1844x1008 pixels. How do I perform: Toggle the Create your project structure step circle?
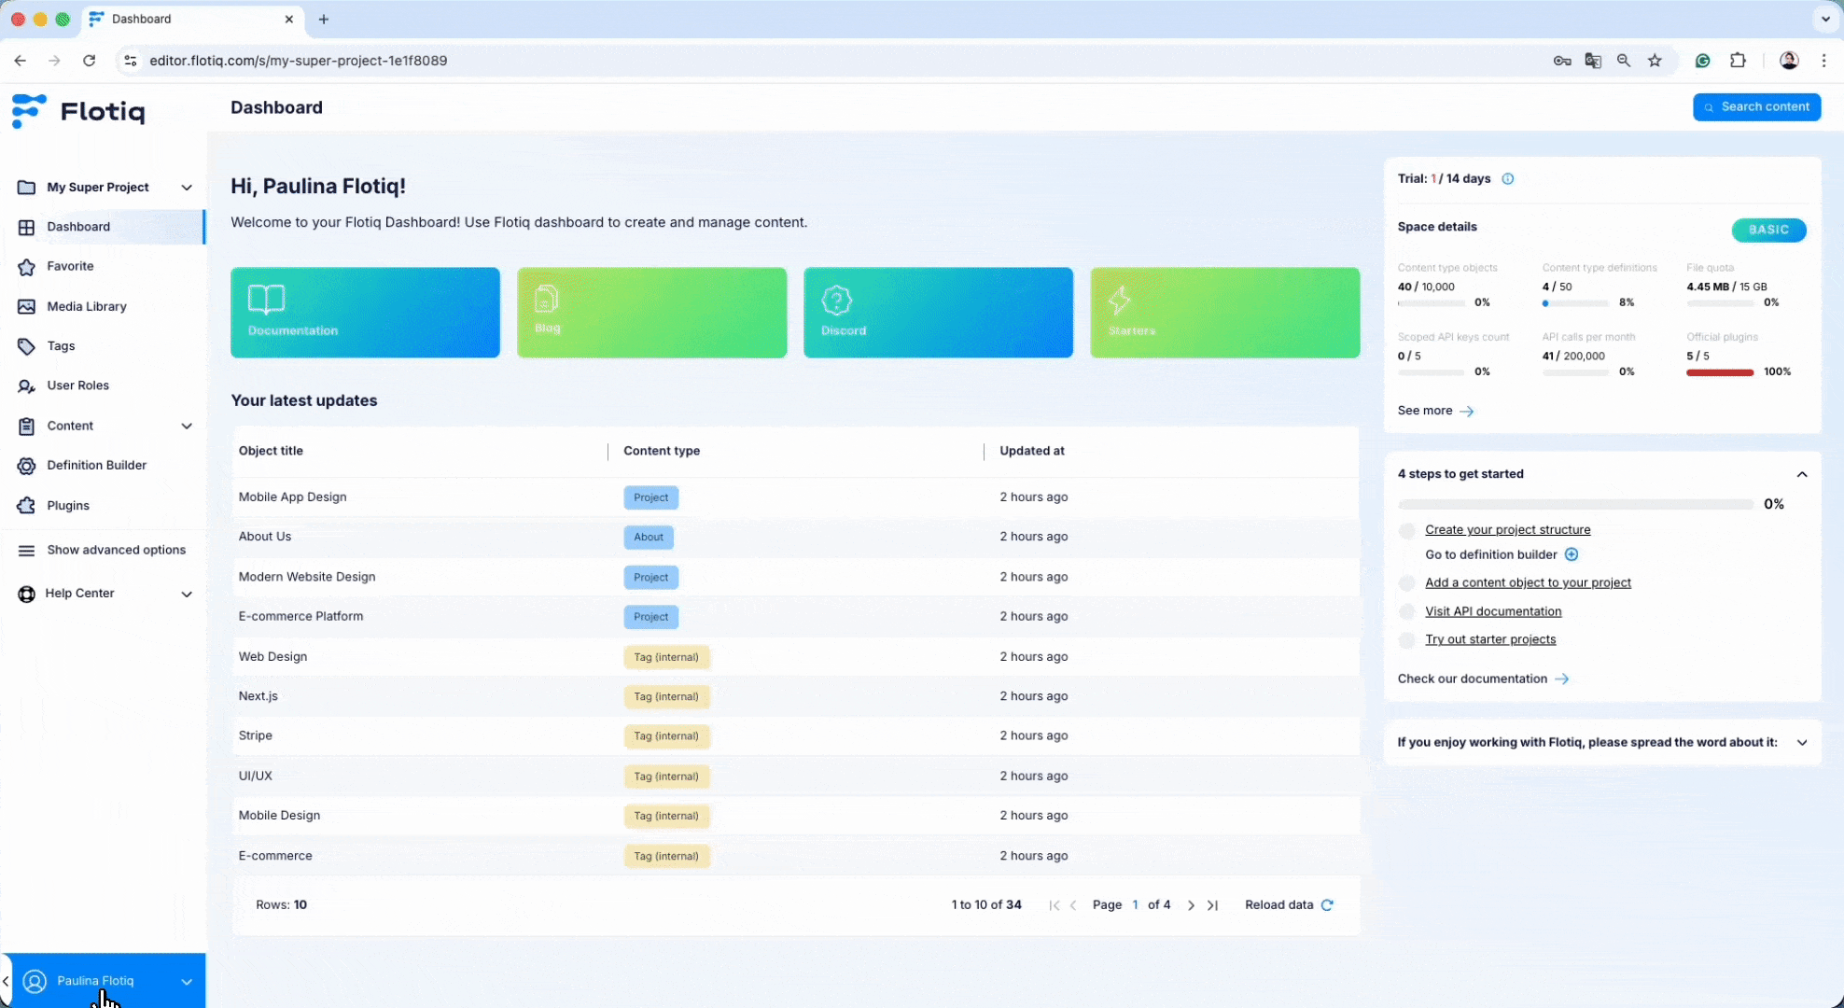point(1407,531)
